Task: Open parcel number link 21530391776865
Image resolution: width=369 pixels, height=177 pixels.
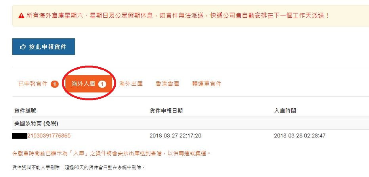Action: pyautogui.click(x=49, y=136)
